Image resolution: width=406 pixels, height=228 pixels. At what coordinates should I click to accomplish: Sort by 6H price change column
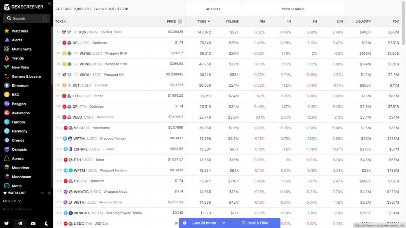click(315, 21)
